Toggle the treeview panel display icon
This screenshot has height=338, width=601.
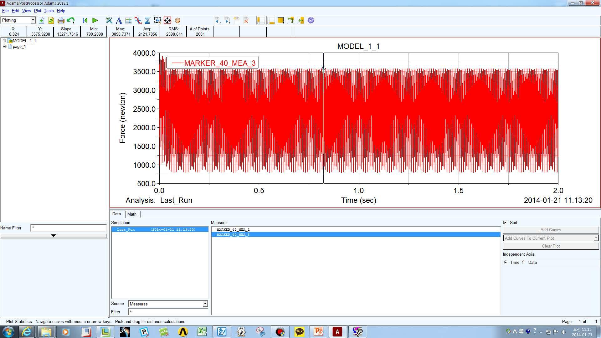pyautogui.click(x=261, y=21)
